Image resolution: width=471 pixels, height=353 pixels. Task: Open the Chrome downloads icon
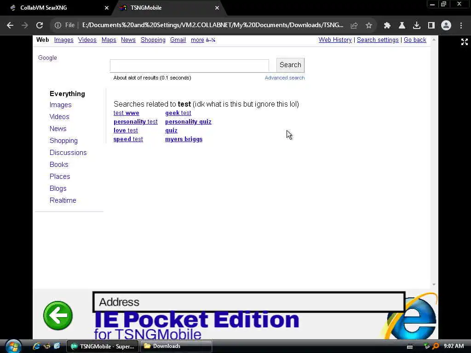tap(417, 26)
